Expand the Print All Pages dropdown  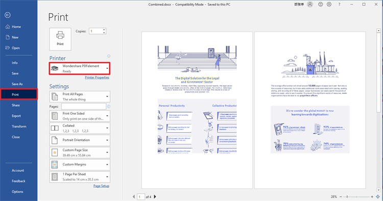point(80,96)
